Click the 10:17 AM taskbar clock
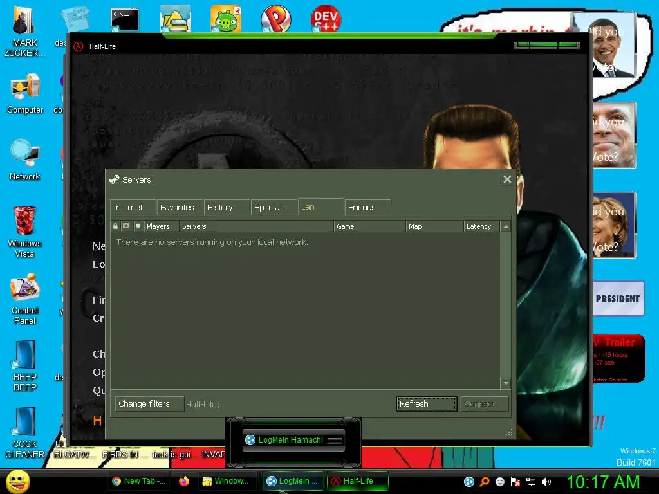 pos(603,482)
